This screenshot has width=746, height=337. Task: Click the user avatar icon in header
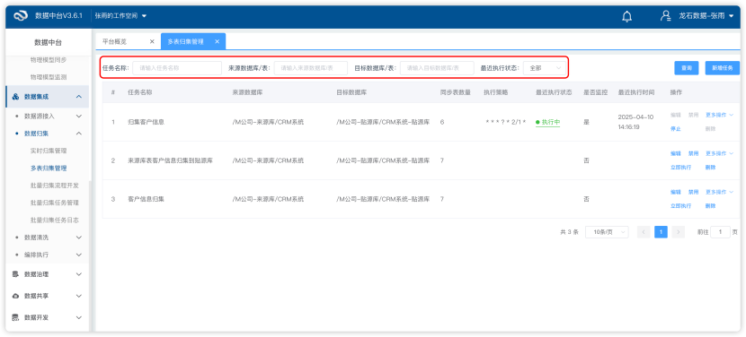(x=665, y=15)
